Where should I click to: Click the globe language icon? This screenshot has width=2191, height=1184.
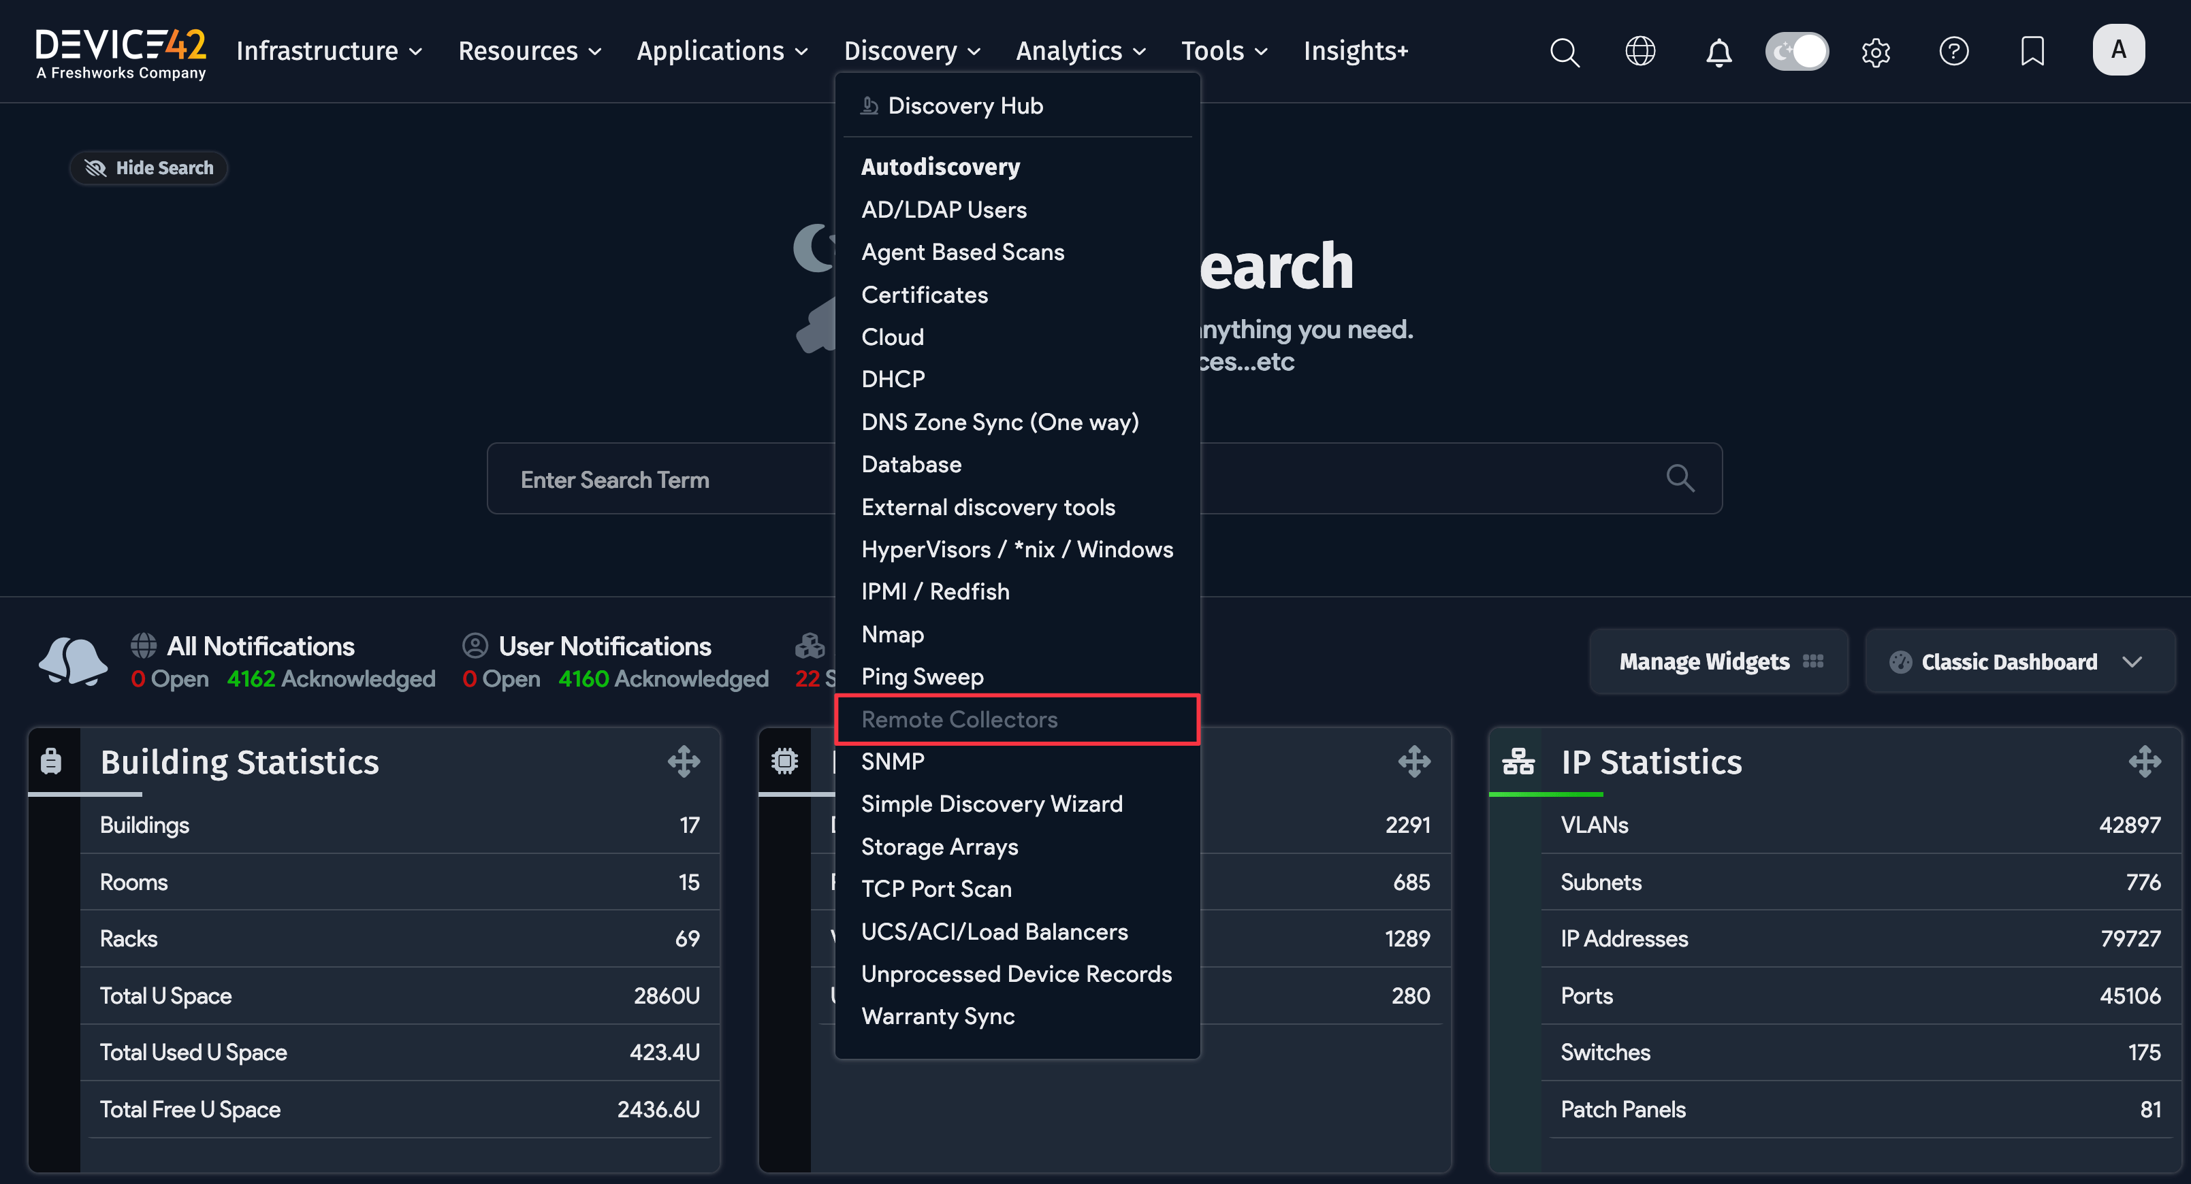1640,52
